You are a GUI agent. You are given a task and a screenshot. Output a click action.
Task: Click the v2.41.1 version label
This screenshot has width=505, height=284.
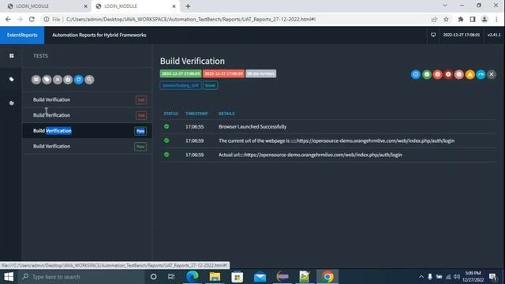[x=494, y=35]
